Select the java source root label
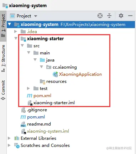Image resolution: width=136 pixels, height=154 pixels. coord(50,60)
